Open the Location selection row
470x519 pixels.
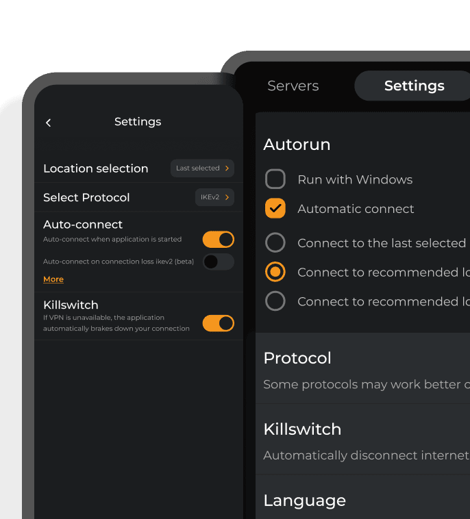click(138, 168)
